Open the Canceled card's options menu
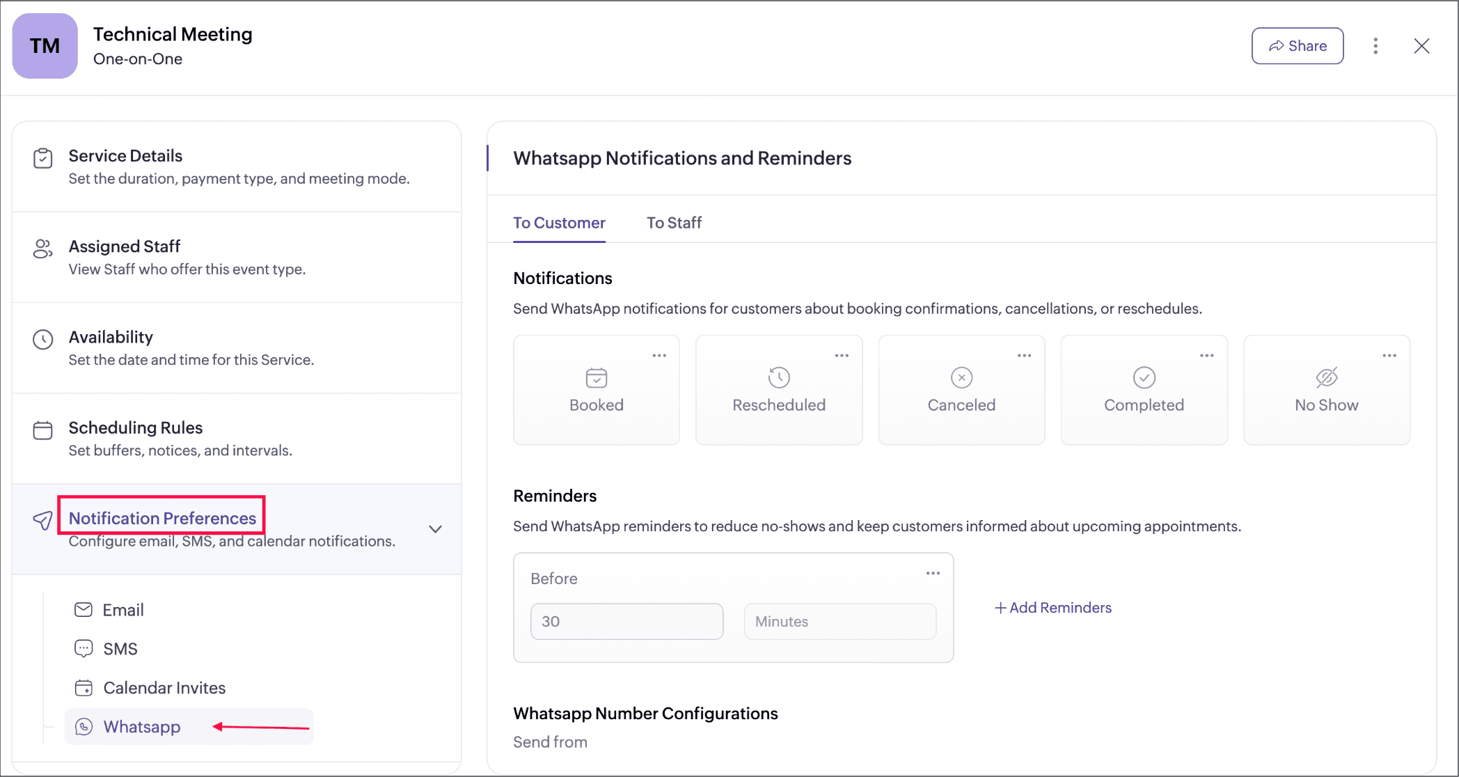The height and width of the screenshot is (777, 1459). click(1024, 356)
